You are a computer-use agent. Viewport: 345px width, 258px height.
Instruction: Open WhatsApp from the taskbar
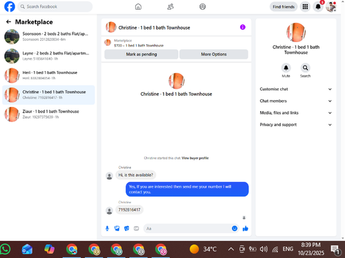(x=6, y=249)
